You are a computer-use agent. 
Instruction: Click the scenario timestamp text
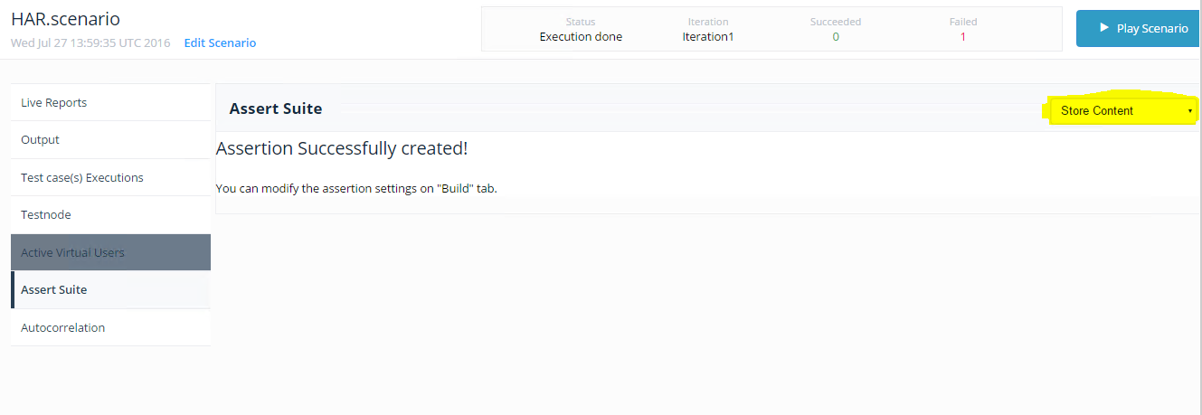(90, 42)
